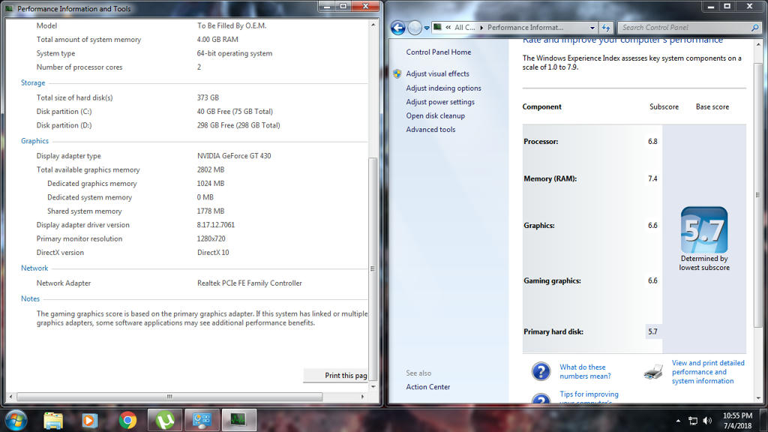The width and height of the screenshot is (768, 432).
Task: Click the All C... breadcrumb in address bar
Action: point(464,28)
